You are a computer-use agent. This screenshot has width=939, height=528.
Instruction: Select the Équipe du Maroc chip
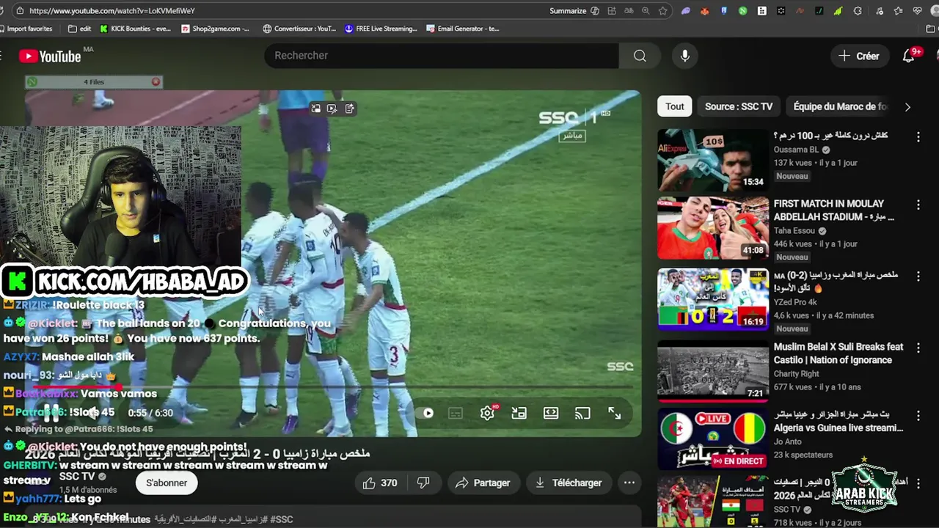pos(840,106)
